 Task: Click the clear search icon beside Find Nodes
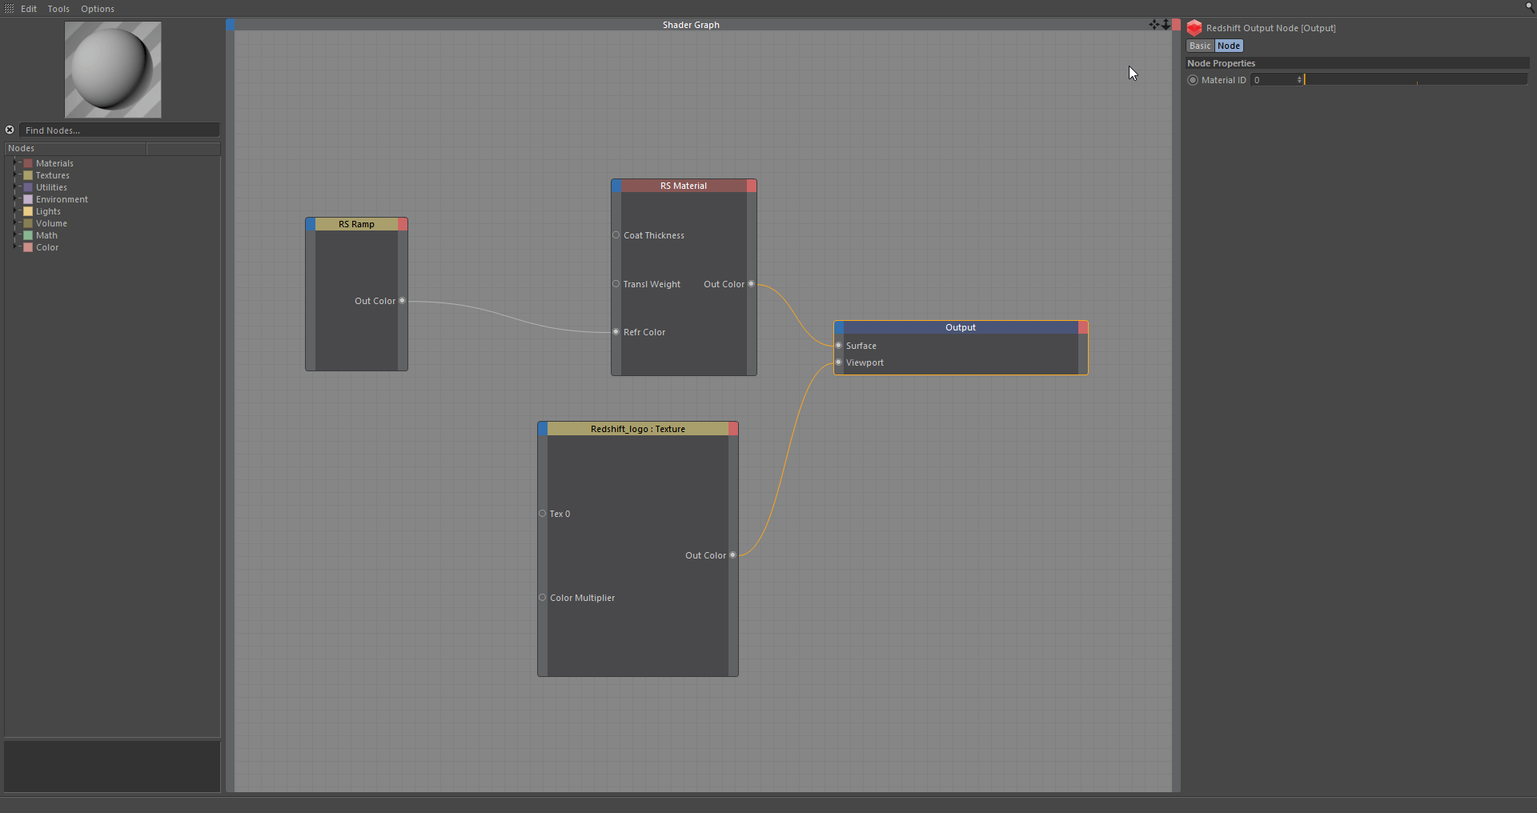pyautogui.click(x=10, y=130)
